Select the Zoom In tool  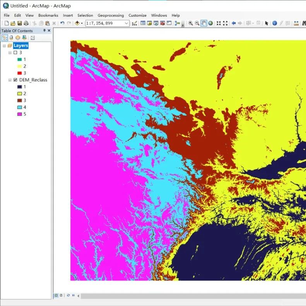click(191, 23)
